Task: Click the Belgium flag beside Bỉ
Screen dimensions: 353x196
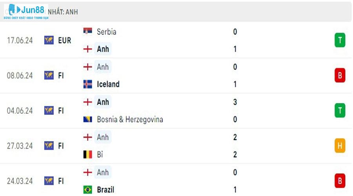Action: pyautogui.click(x=87, y=154)
